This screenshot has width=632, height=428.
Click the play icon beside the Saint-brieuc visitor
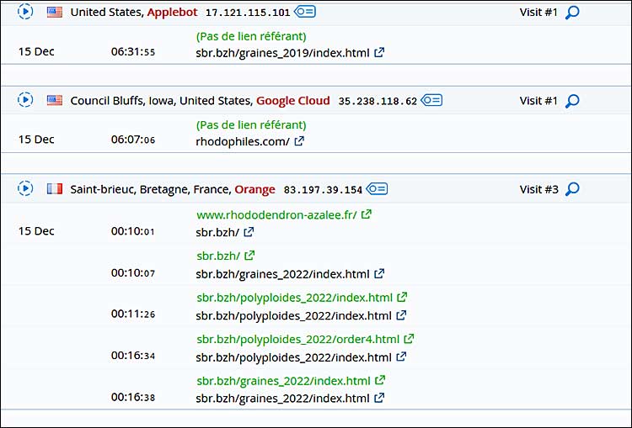click(x=25, y=188)
